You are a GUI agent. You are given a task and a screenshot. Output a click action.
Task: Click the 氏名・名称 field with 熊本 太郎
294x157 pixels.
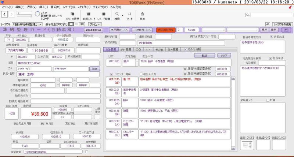tap(58, 74)
